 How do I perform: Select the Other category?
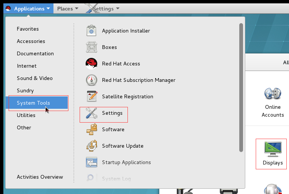24,128
